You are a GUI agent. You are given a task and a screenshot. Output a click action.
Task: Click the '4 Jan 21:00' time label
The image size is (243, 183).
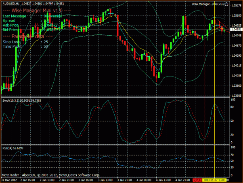click(x=182, y=180)
